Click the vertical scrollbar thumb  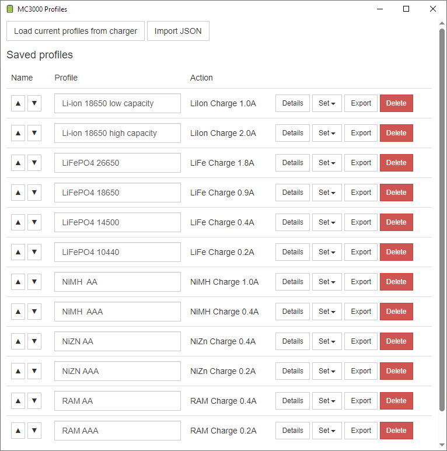pyautogui.click(x=442, y=220)
